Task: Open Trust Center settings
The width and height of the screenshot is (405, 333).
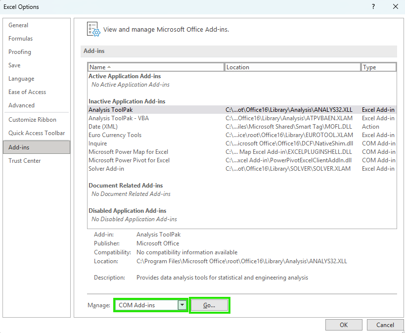Action: pos(25,160)
